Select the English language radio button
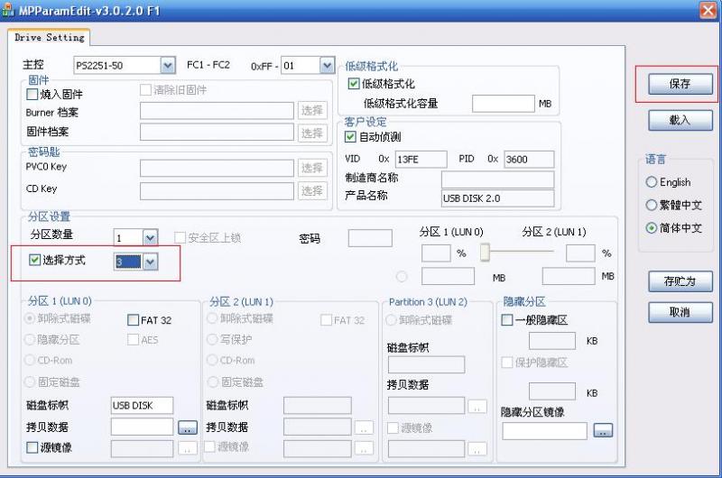This screenshot has height=478, width=722. tap(652, 182)
